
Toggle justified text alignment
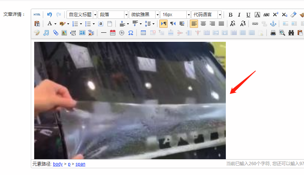click(x=221, y=24)
